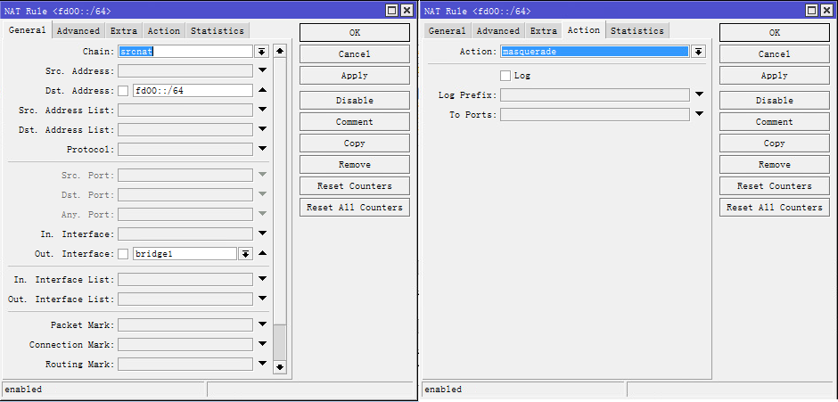Enable the Log checkbox
The width and height of the screenshot is (838, 402).
[505, 76]
